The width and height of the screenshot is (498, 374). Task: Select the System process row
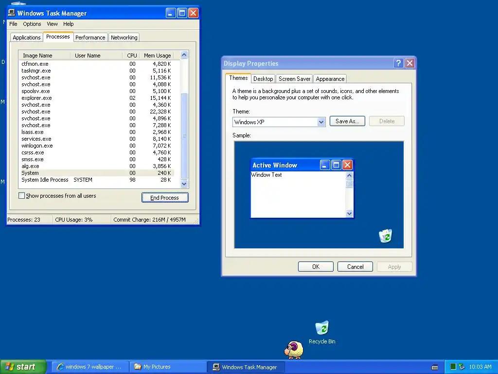coord(96,173)
